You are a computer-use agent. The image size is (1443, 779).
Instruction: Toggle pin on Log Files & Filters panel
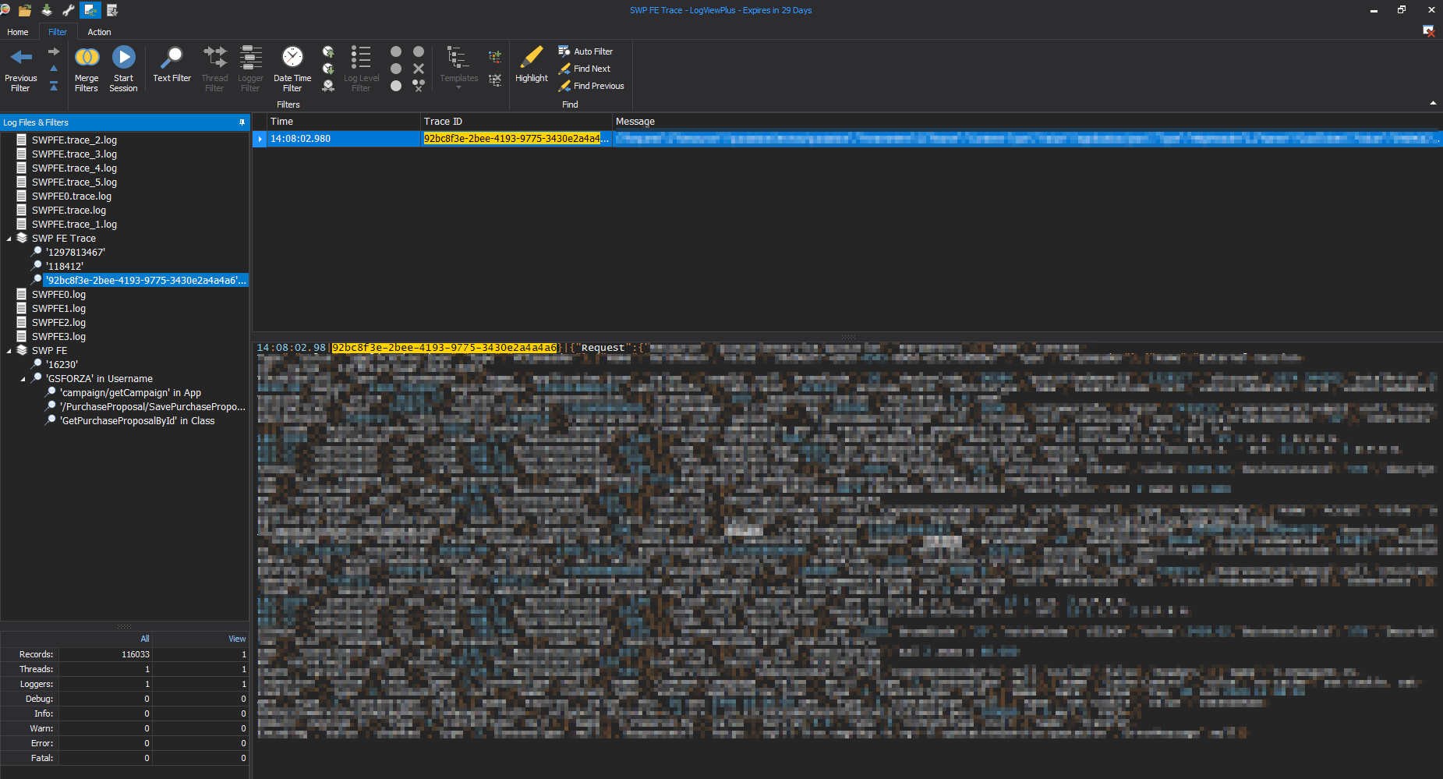click(x=242, y=122)
